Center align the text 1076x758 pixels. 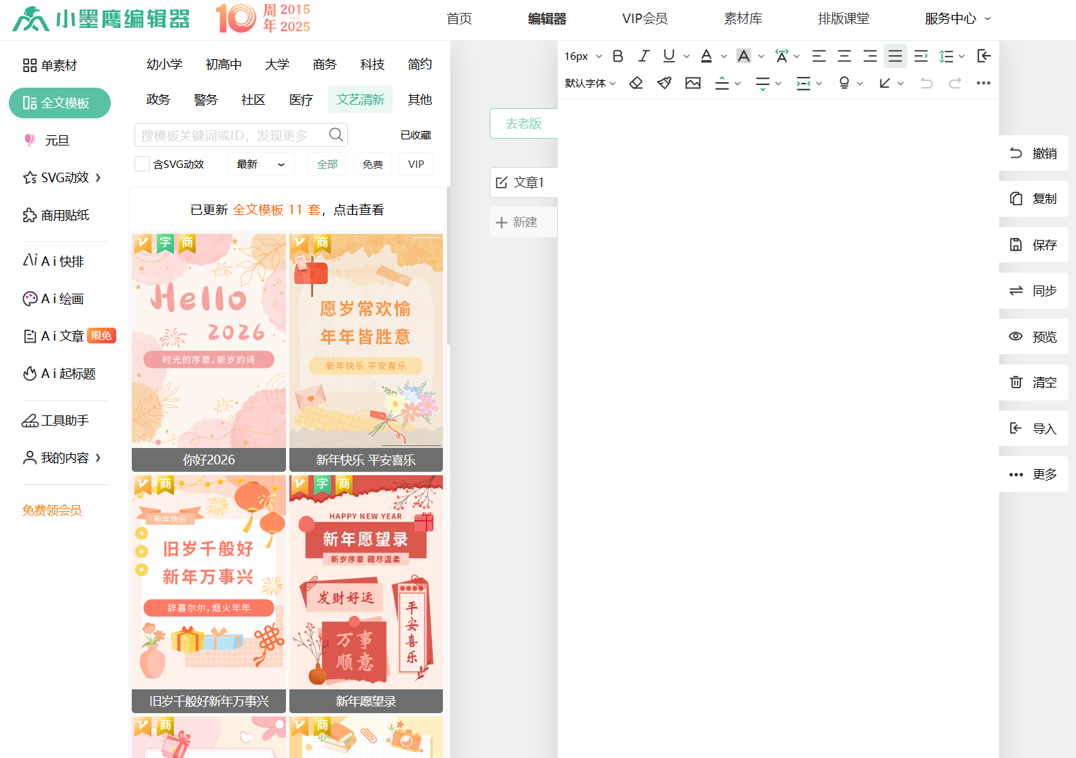click(x=844, y=56)
